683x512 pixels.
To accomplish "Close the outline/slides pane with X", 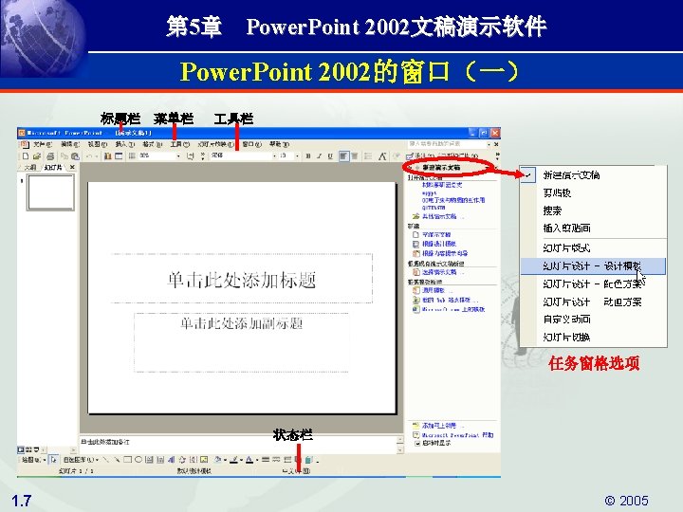I will [x=72, y=167].
